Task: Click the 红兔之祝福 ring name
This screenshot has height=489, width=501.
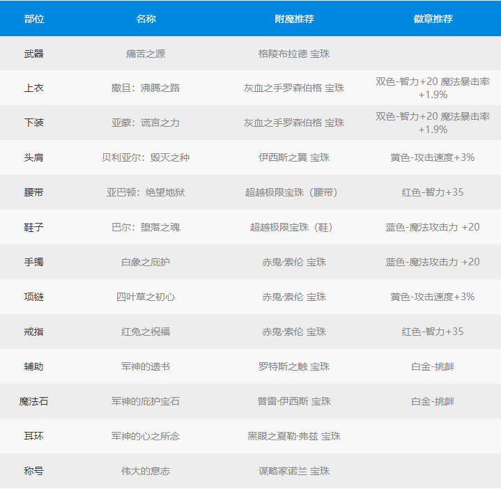Action: coord(146,332)
